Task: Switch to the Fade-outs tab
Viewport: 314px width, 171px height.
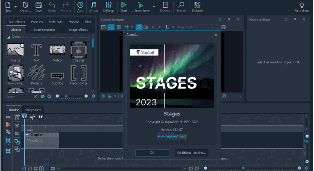Action: (x=56, y=22)
